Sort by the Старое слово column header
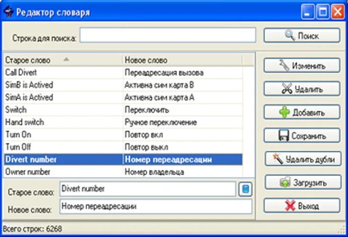Image resolution: width=348 pixels, height=237 pixels. tap(63, 60)
